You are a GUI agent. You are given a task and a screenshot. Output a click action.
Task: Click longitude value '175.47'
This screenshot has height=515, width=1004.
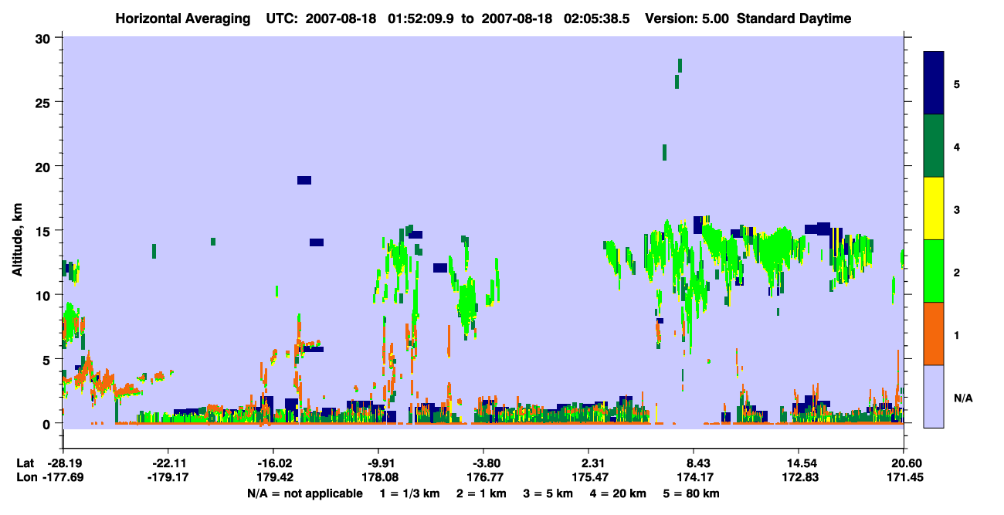[x=588, y=478]
